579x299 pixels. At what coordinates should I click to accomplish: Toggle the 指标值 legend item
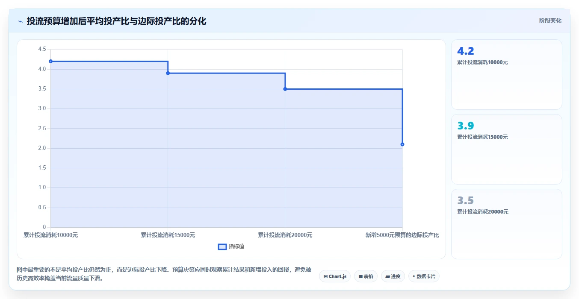pyautogui.click(x=231, y=246)
